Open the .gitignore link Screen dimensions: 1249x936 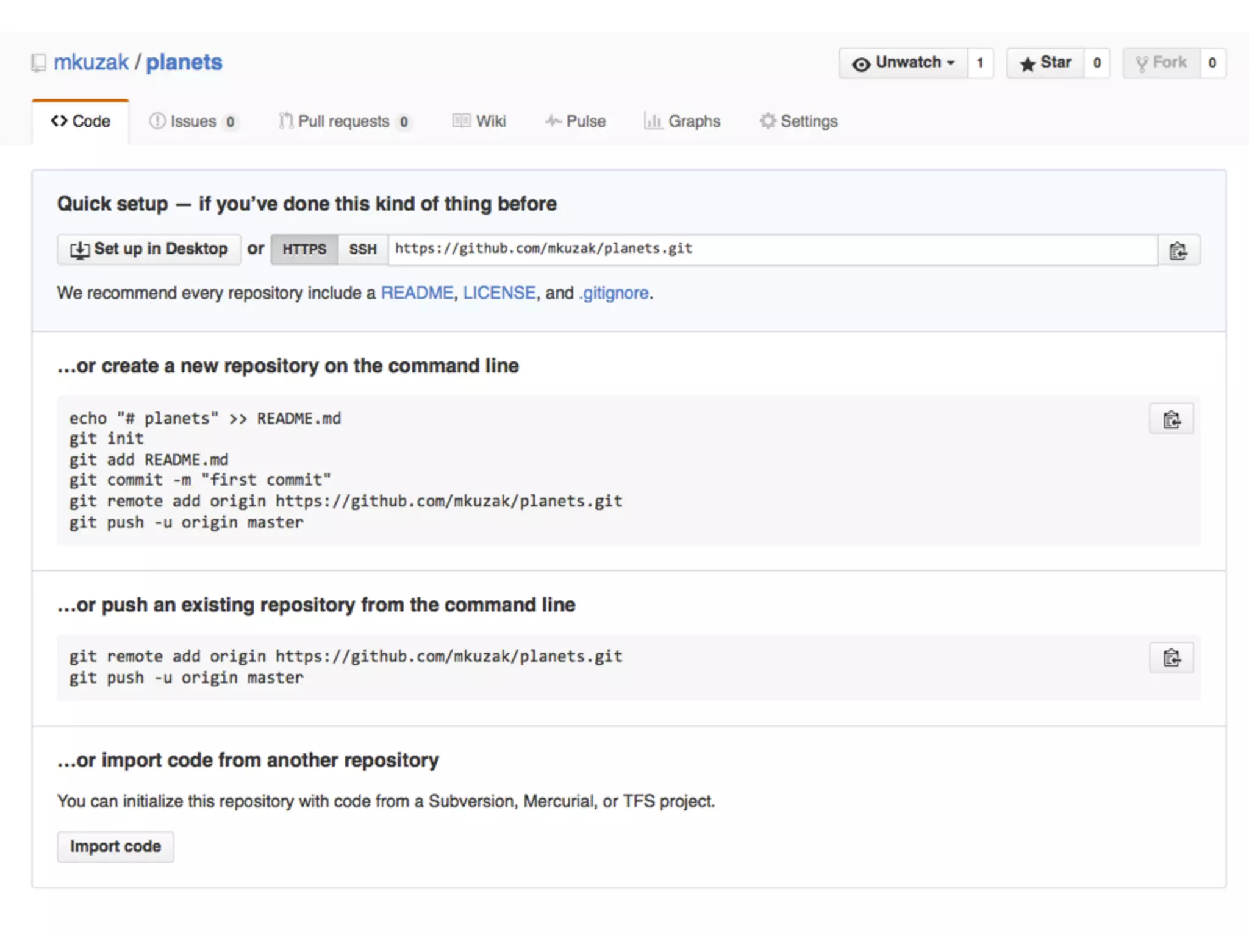[614, 293]
